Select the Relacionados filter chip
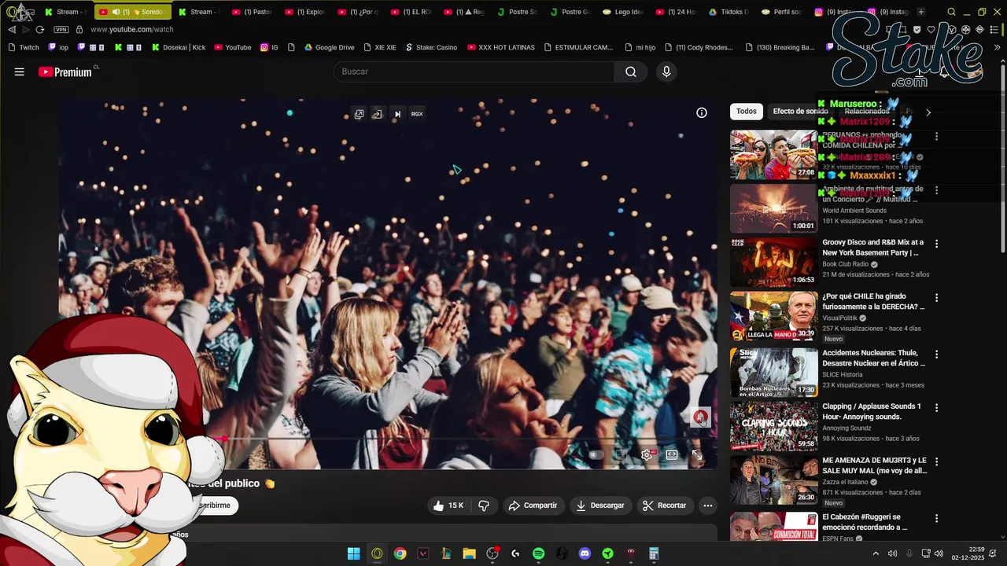Viewport: 1007px width, 566px height. coord(867,112)
